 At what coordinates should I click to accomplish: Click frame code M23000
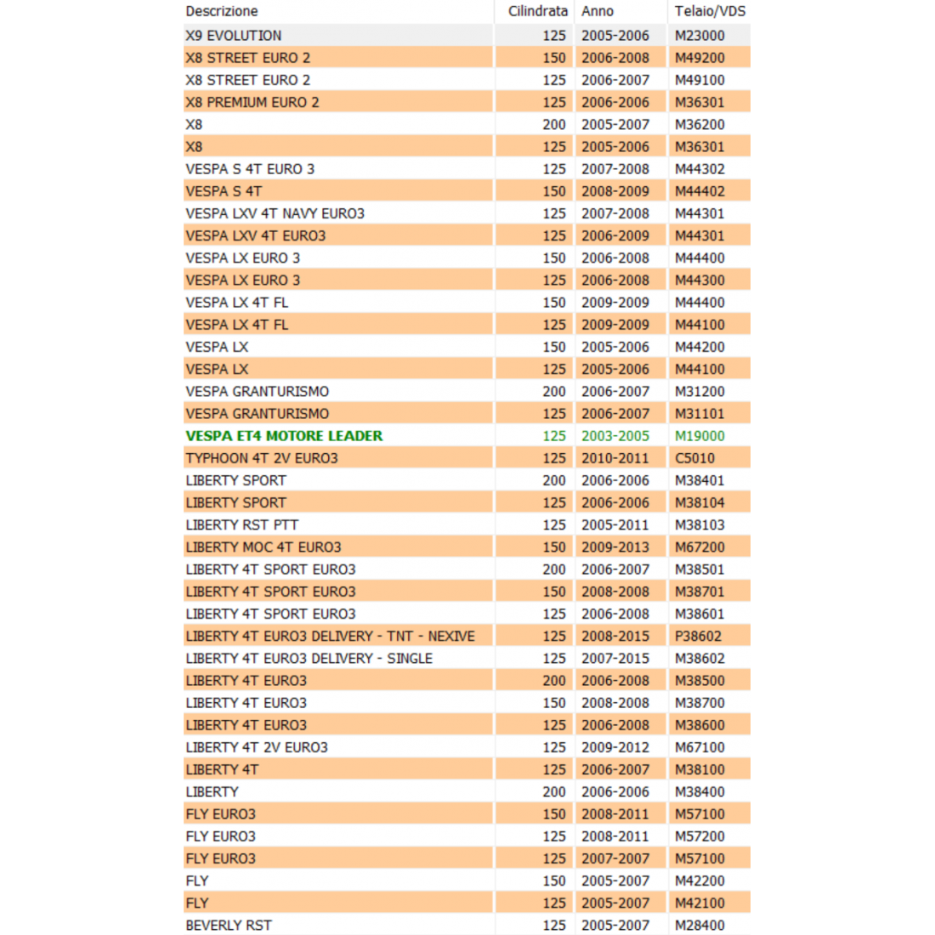(x=700, y=36)
